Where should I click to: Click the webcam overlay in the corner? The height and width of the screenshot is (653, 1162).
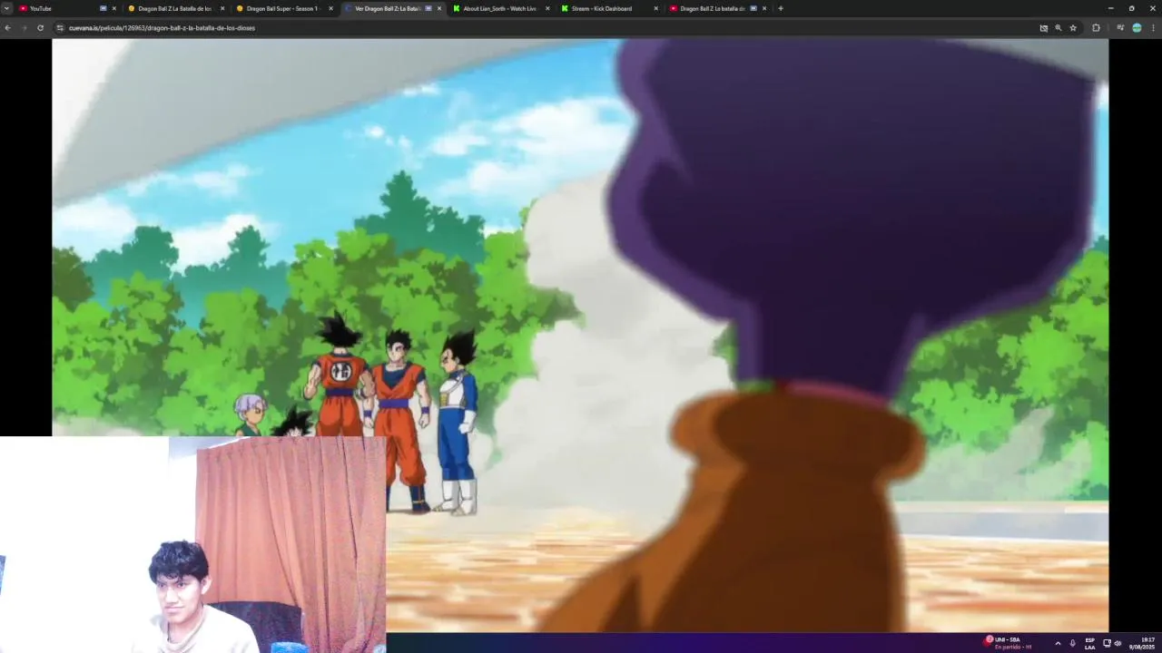point(192,544)
